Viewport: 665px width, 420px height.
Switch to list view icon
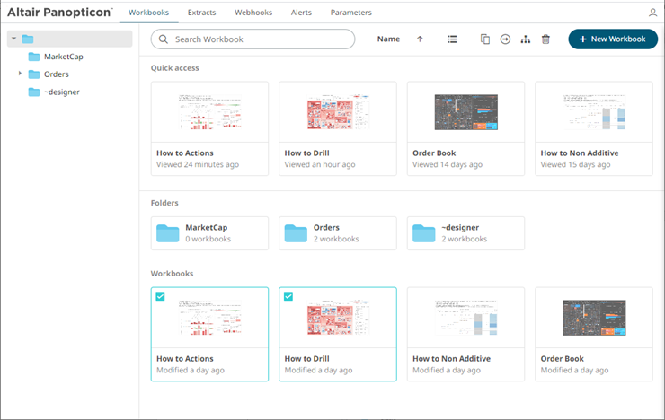tap(452, 39)
